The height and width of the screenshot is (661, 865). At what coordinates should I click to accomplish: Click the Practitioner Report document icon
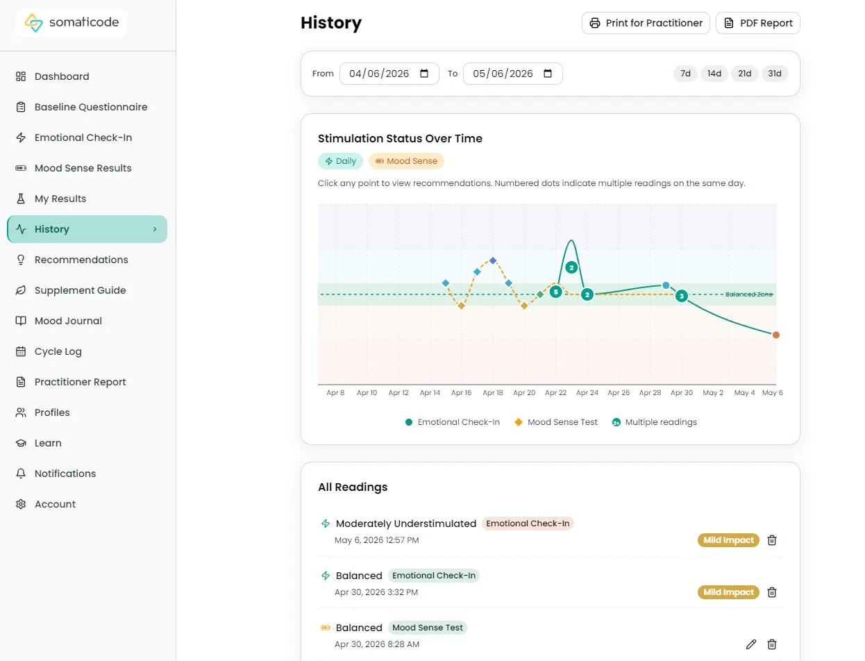coord(21,382)
